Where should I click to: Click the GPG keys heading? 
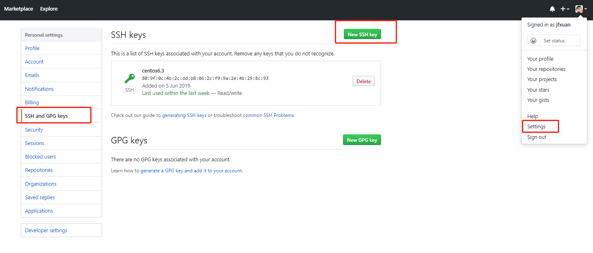pos(129,141)
